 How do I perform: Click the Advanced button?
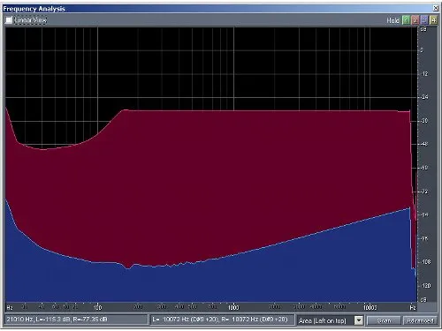click(420, 320)
